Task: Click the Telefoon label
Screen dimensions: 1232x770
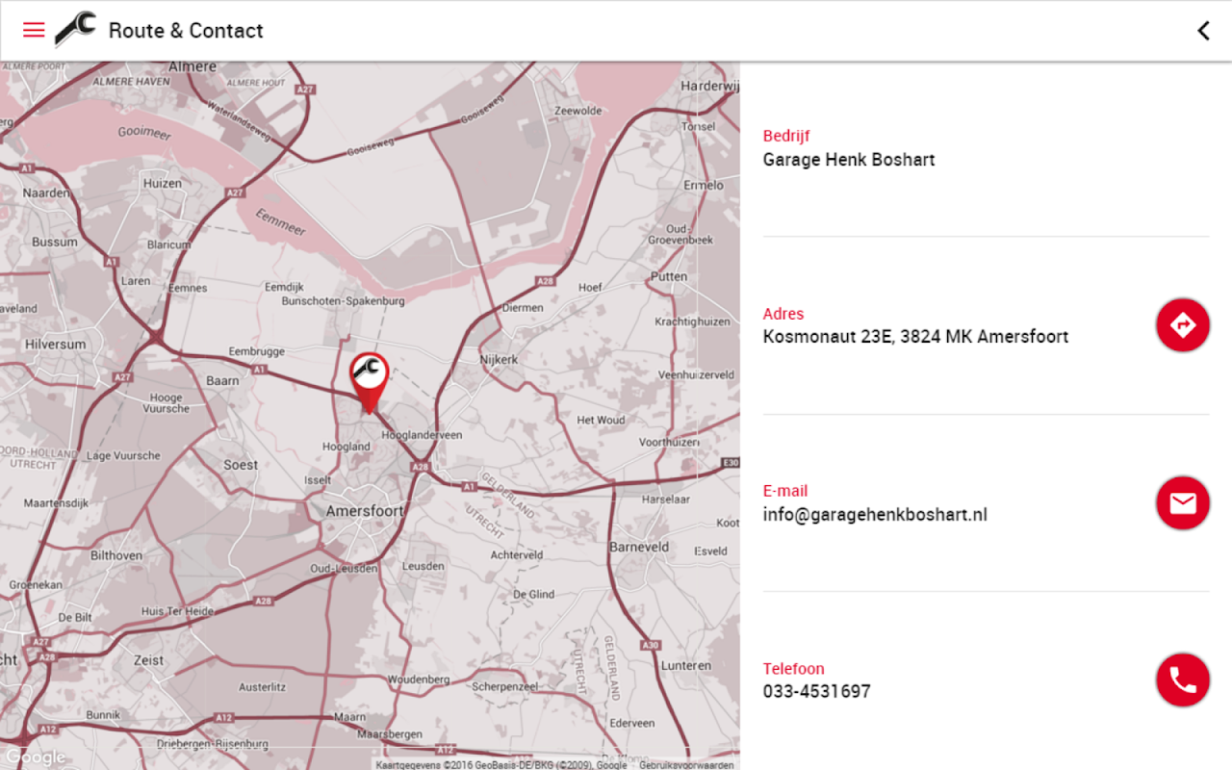Action: pos(794,669)
